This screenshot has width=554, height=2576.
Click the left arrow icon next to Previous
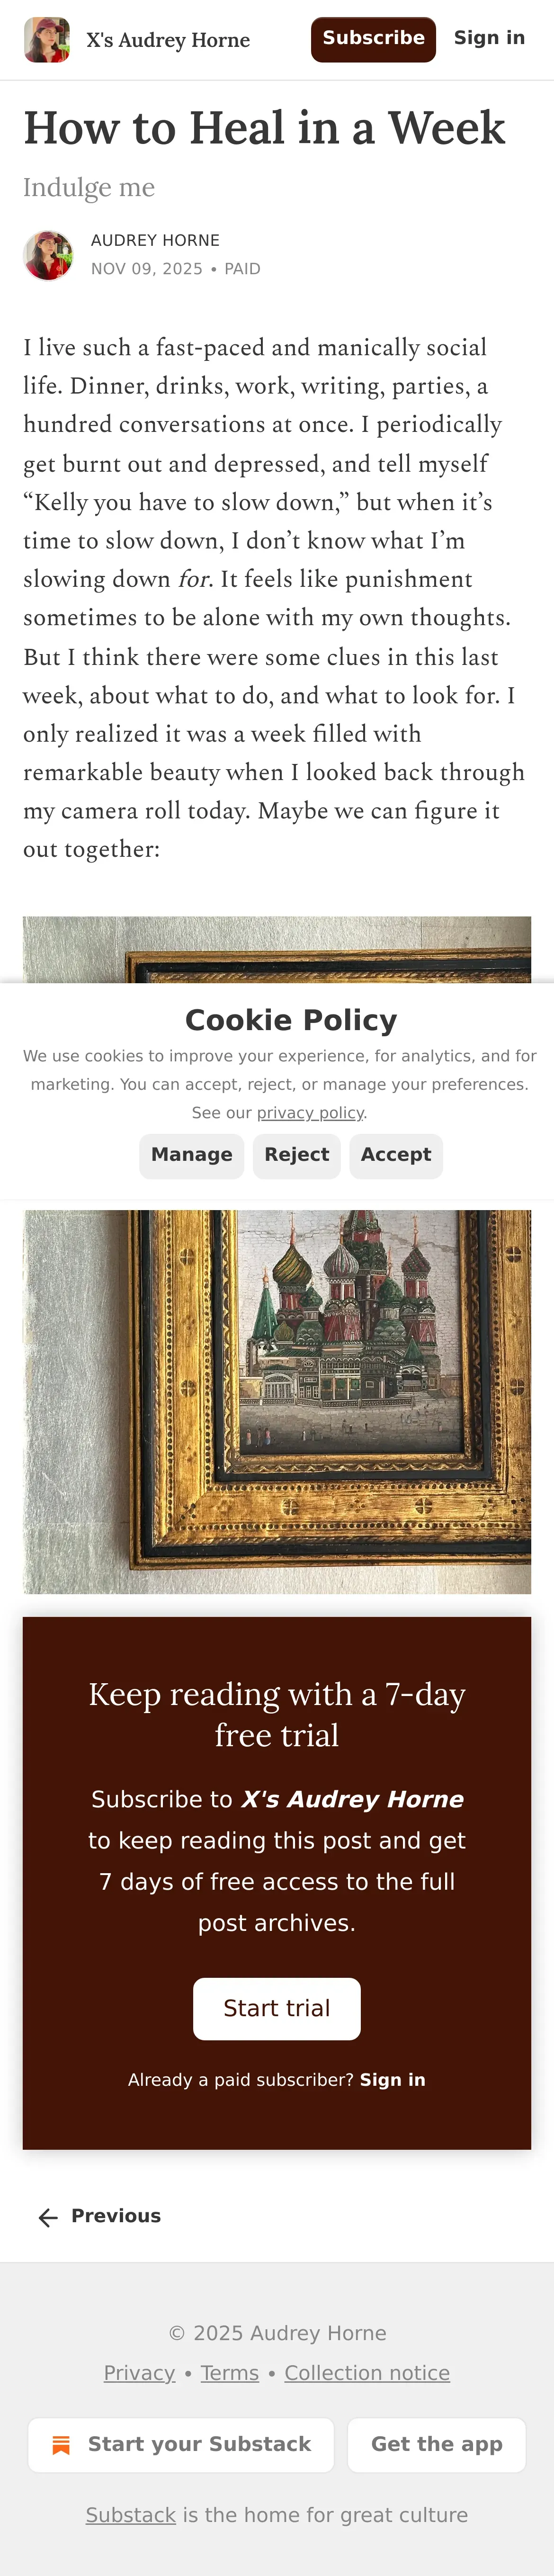click(x=48, y=2217)
